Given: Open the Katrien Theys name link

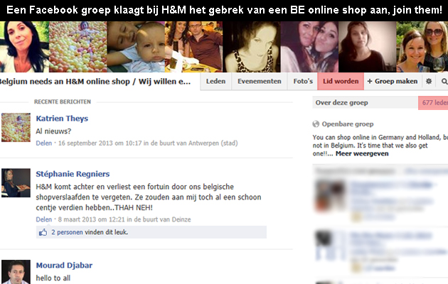Looking at the screenshot, I should [62, 119].
